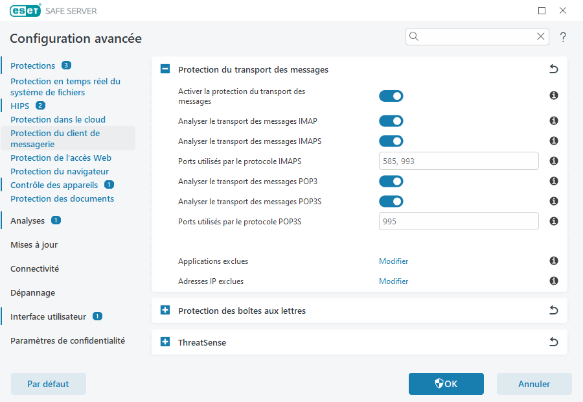Disable POP3S message transport analysis
The image size is (583, 402).
(x=391, y=201)
